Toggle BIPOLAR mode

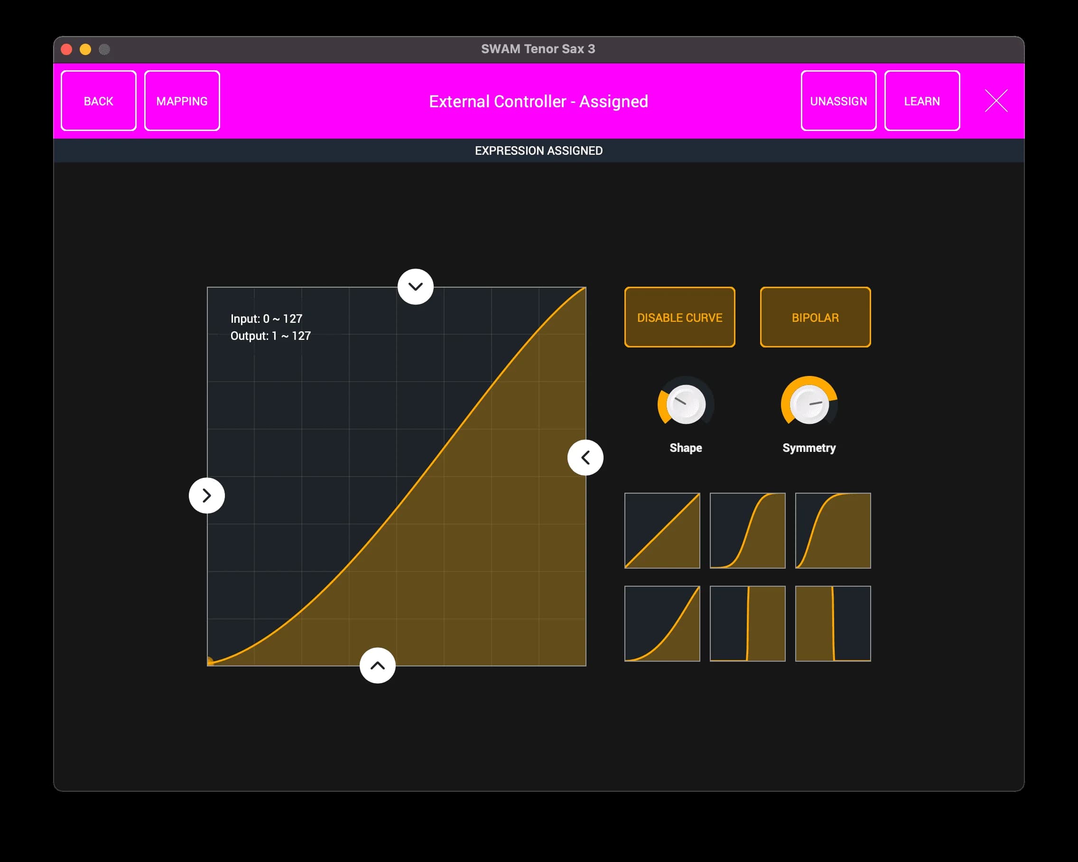click(815, 317)
